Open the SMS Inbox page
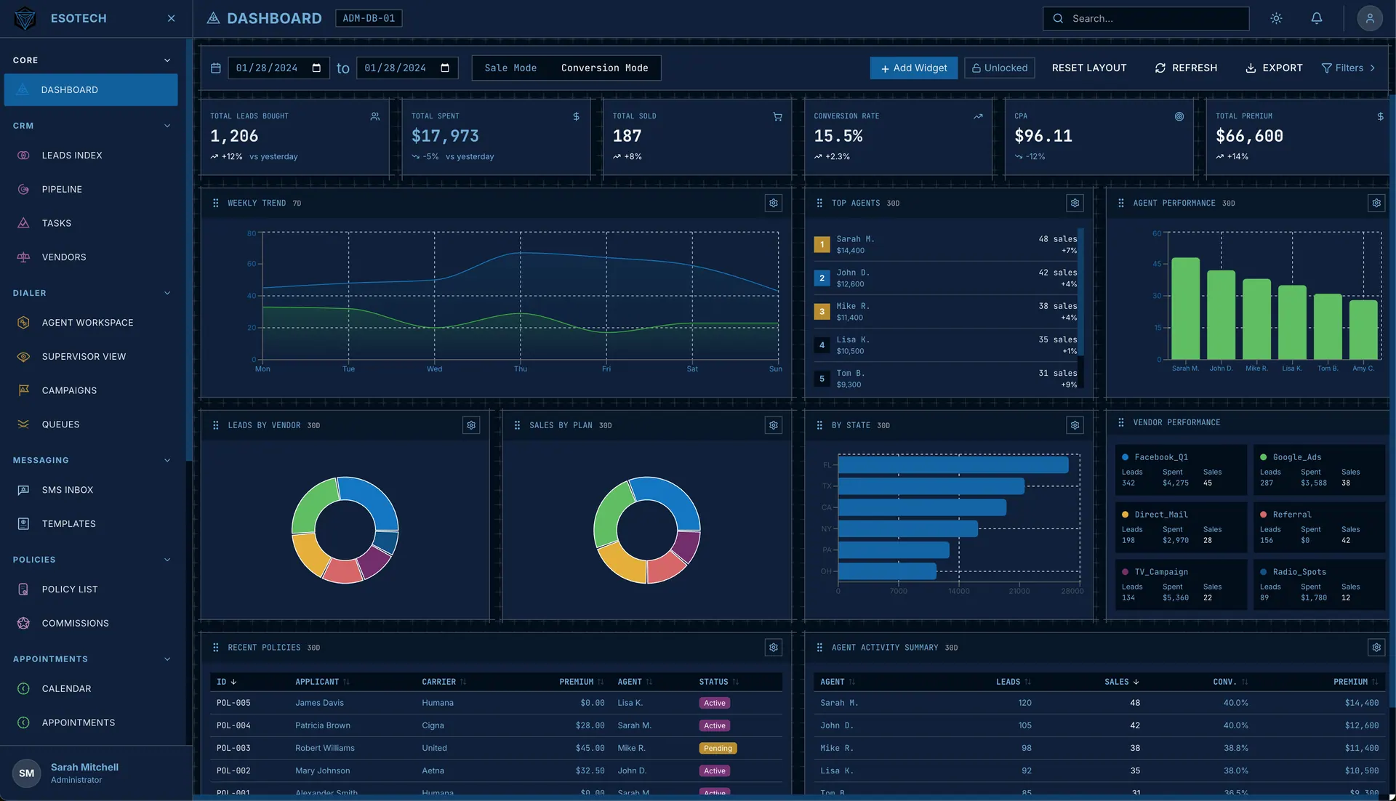1396x801 pixels. (91, 490)
